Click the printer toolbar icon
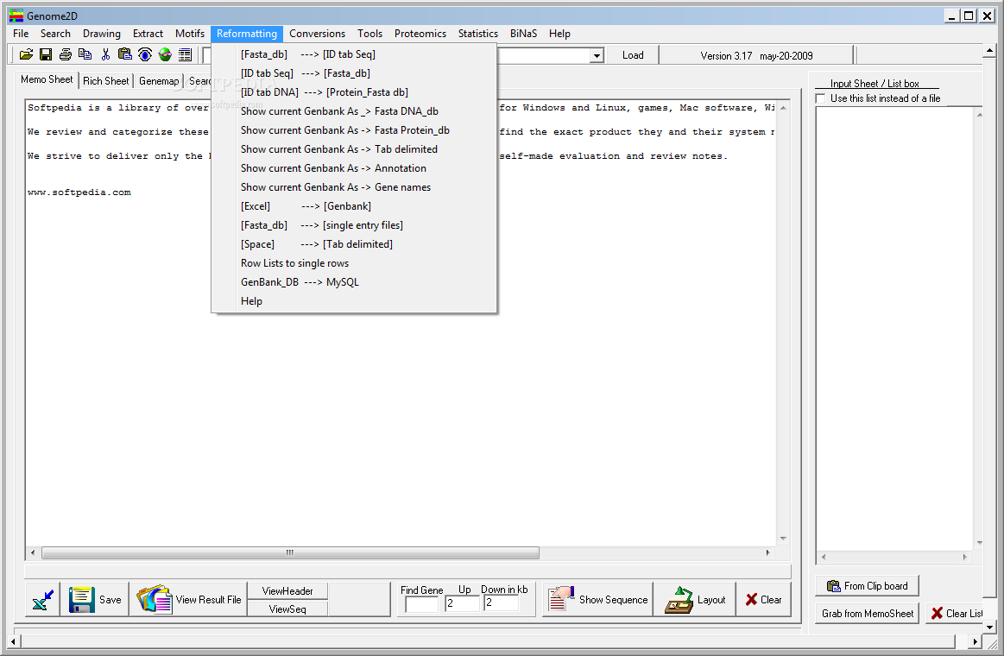The height and width of the screenshot is (656, 1004). [66, 55]
